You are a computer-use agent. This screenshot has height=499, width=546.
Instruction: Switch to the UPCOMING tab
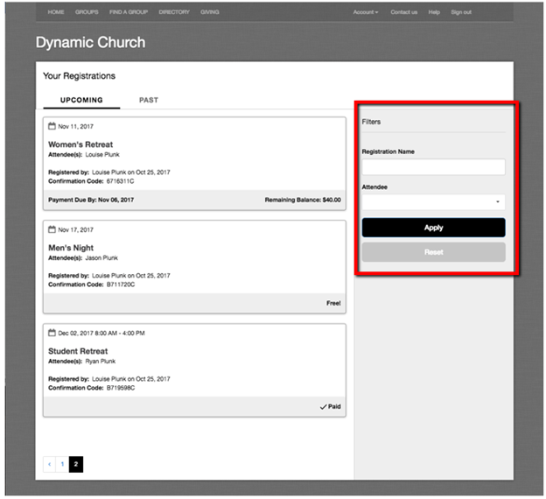click(x=81, y=100)
